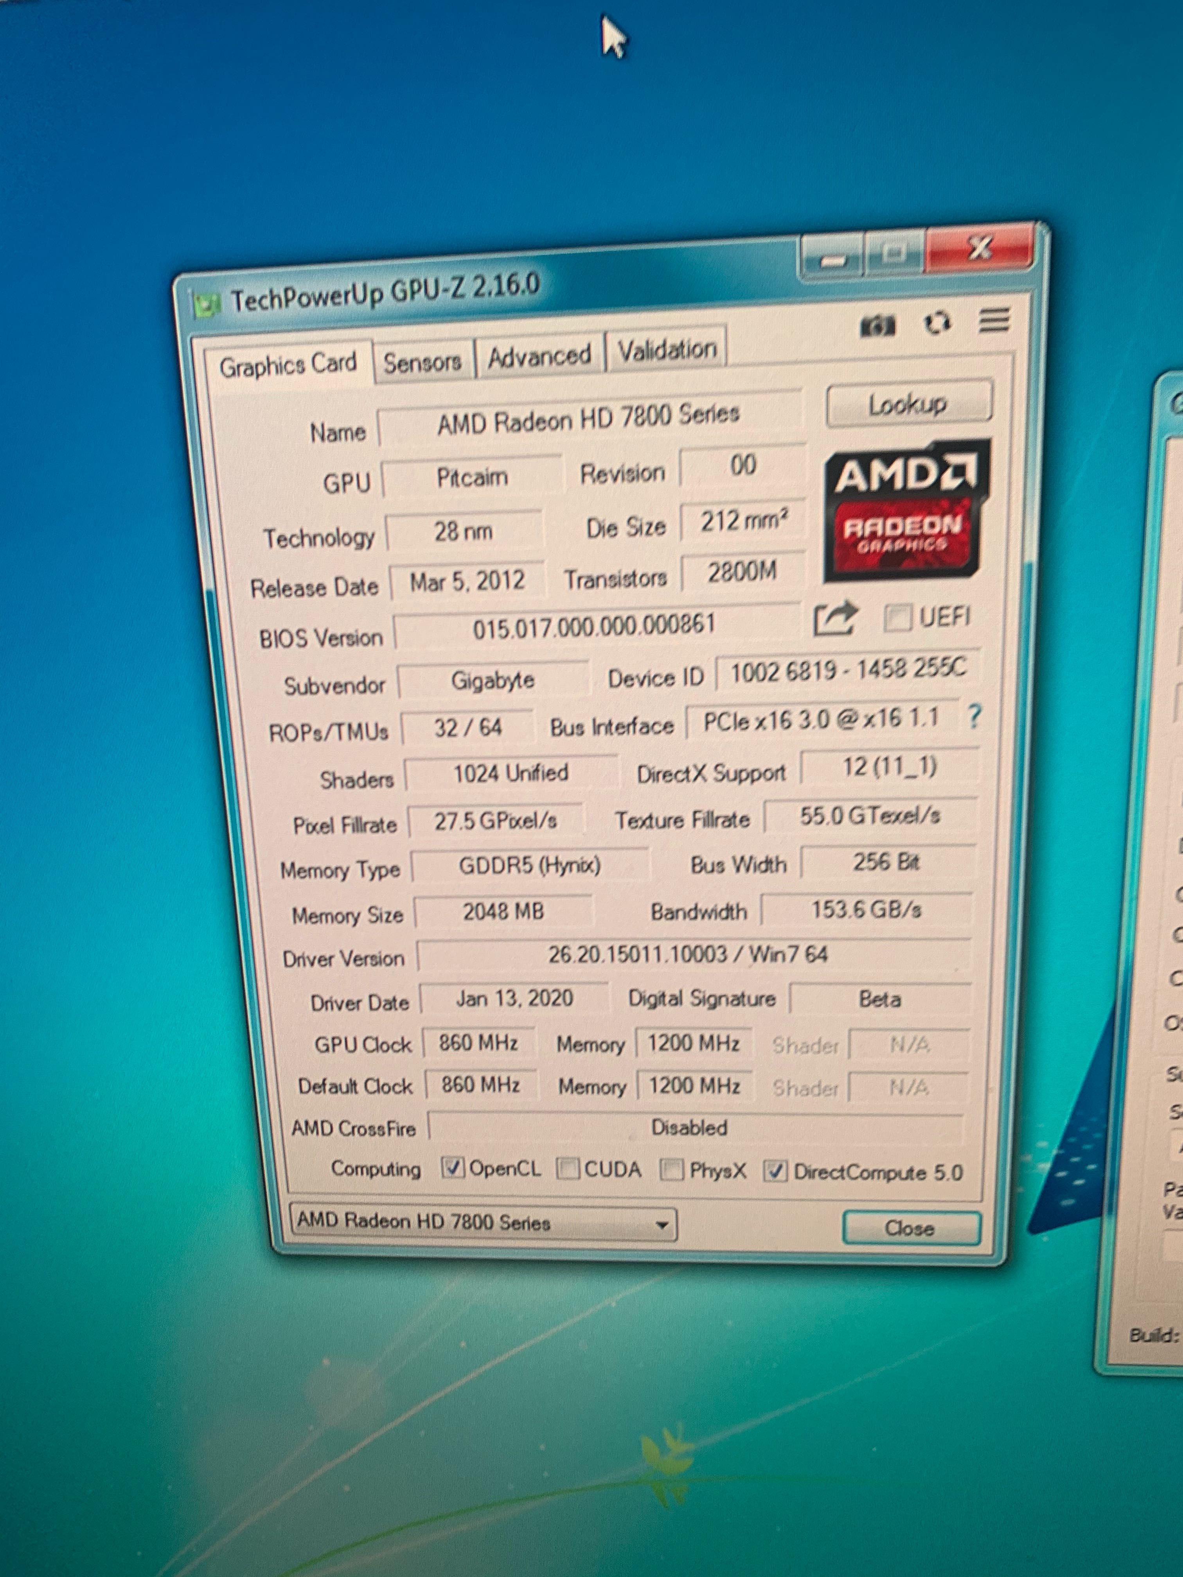Click the refresh arrows icon in GPU-Z
The height and width of the screenshot is (1577, 1183).
(x=937, y=323)
